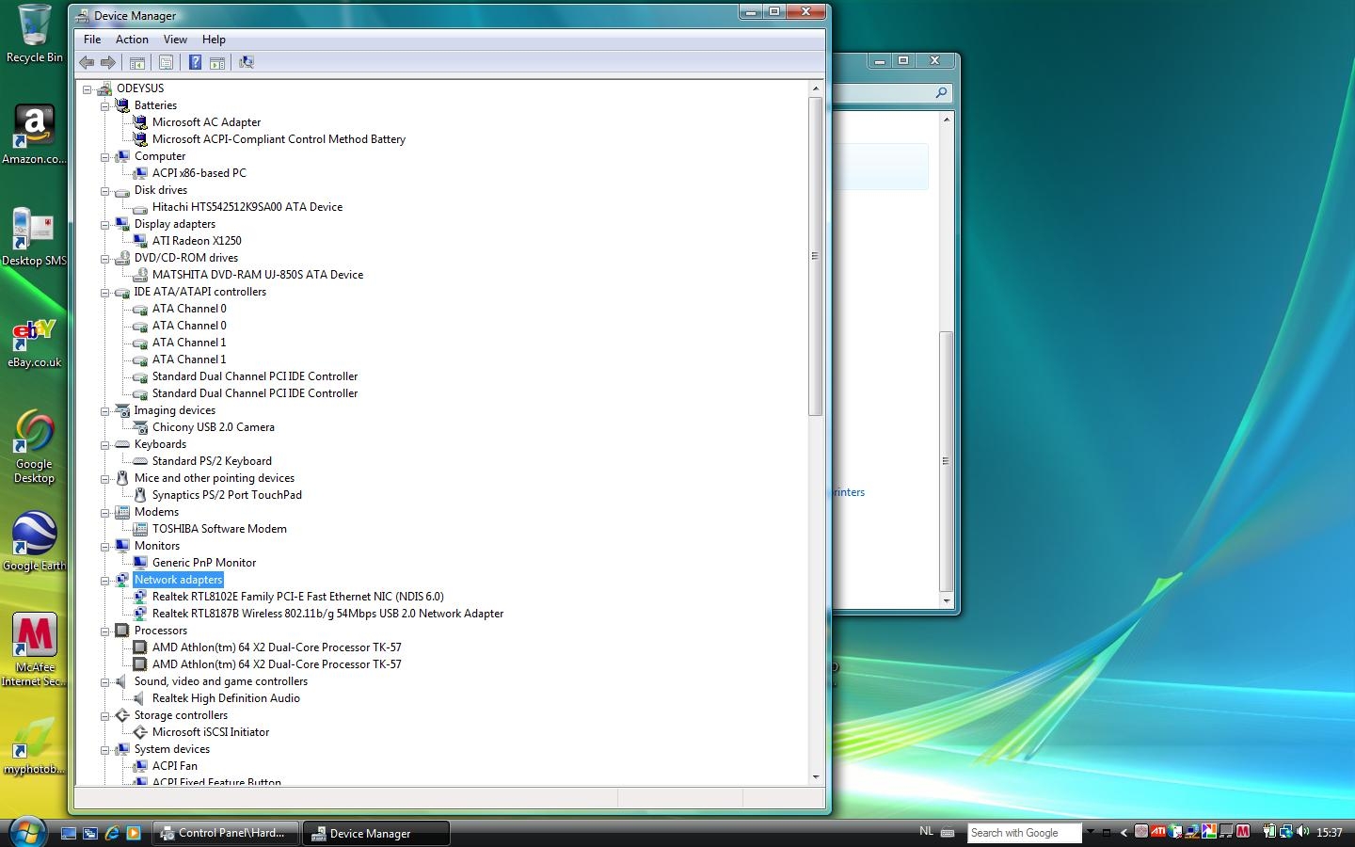1355x847 pixels.
Task: Collapse the Disk drives category
Action: click(x=105, y=191)
